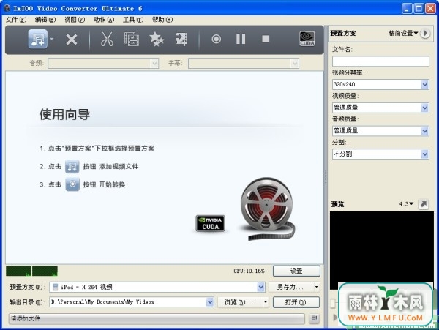The image size is (439, 330).
Task: Click the preview pop-out arrow icon
Action: tap(424, 204)
